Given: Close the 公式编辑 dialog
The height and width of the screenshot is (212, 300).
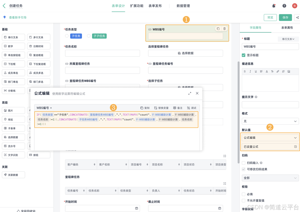Looking at the screenshot, I should point(197,93).
